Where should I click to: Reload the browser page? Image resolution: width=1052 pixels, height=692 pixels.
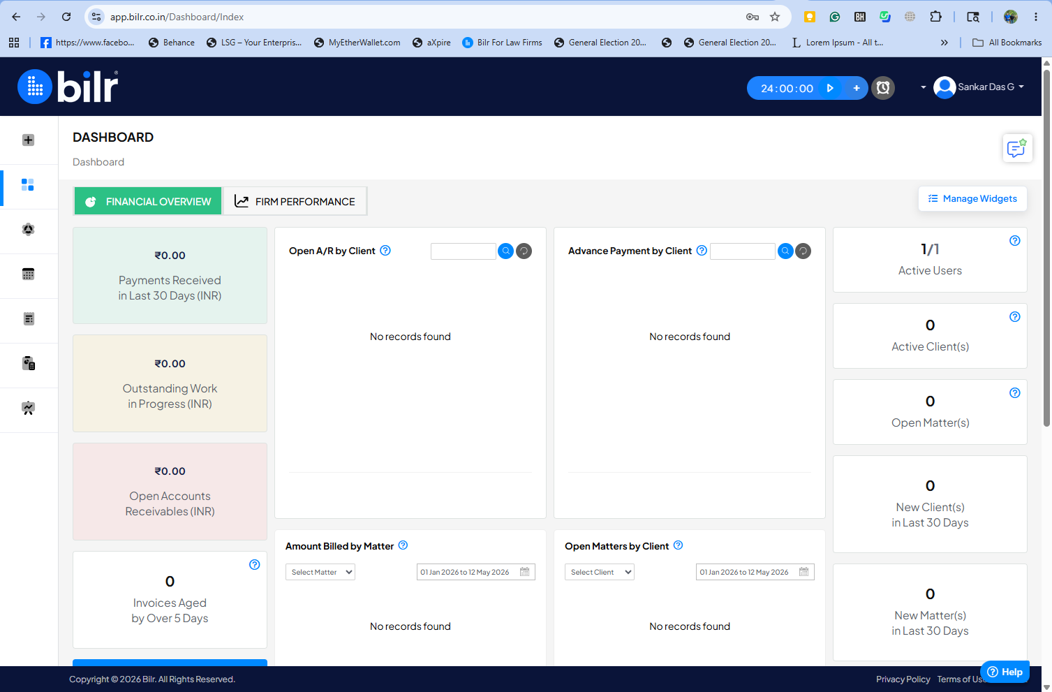[66, 17]
